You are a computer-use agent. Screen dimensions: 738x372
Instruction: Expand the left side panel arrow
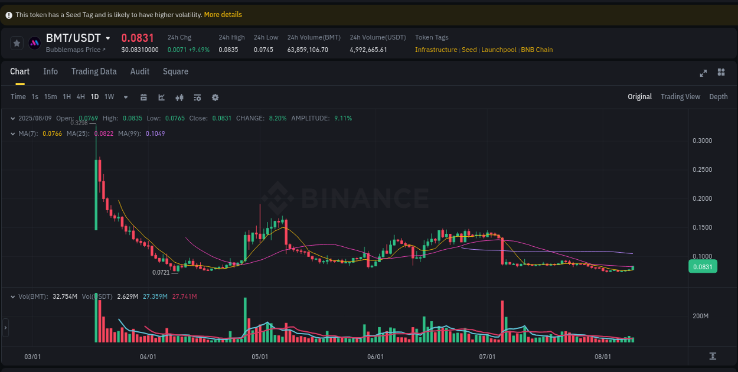5,328
